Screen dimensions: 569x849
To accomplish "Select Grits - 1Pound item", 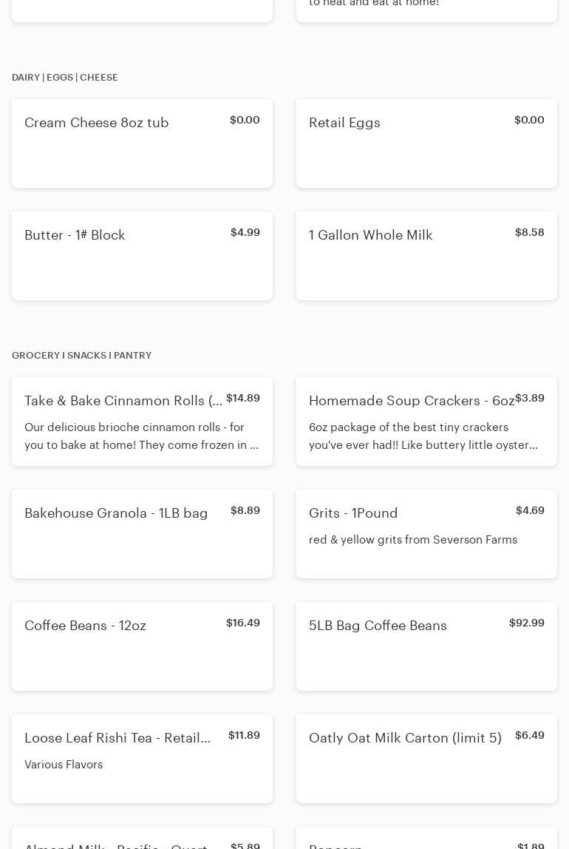I will [x=427, y=534].
